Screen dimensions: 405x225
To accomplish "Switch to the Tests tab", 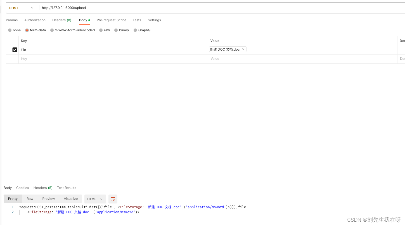I will pos(137,20).
